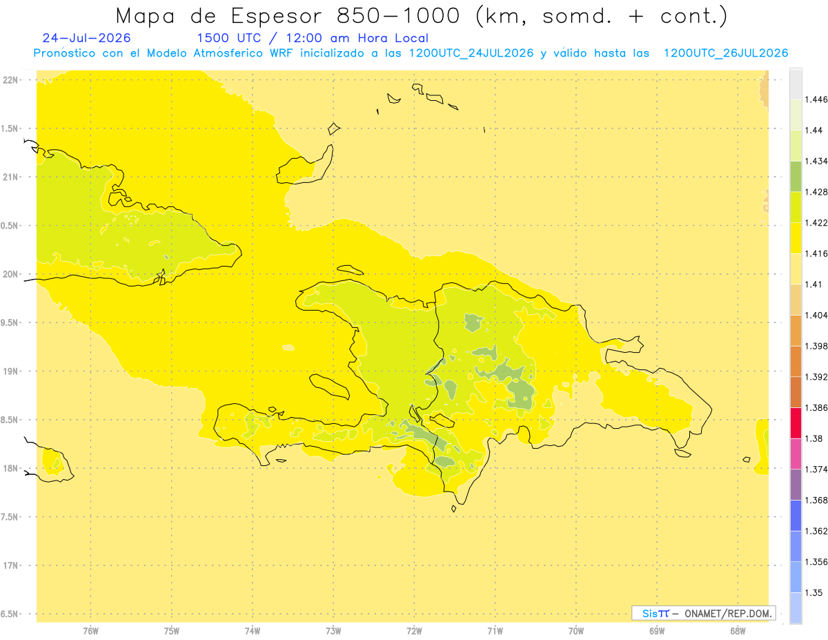
Task: Click the 71W longitude axis label
Action: click(x=495, y=630)
